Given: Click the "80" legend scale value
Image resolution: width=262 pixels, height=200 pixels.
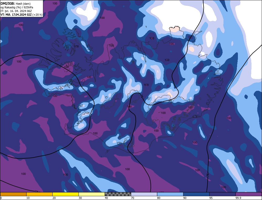Looking at the screenshot, I should pyautogui.click(x=159, y=198).
